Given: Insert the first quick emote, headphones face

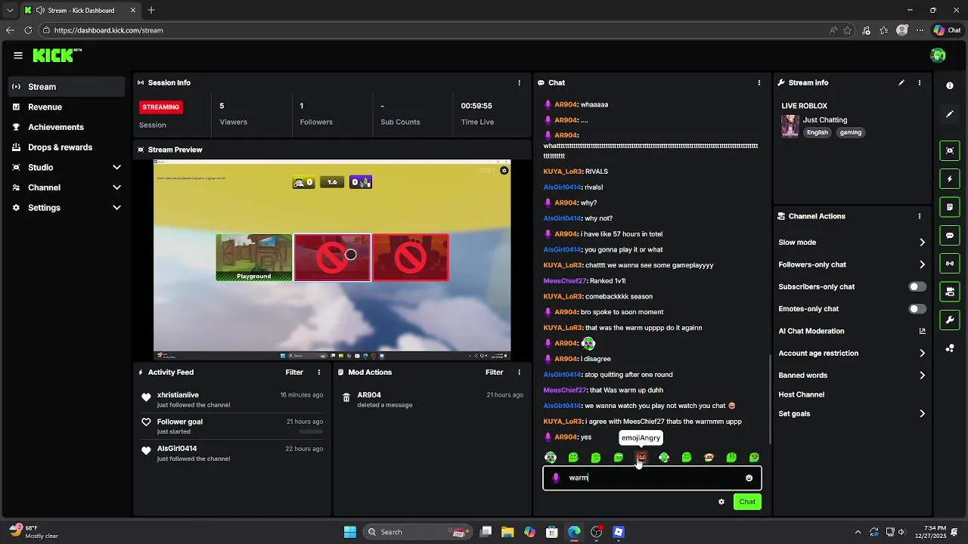Looking at the screenshot, I should point(551,457).
